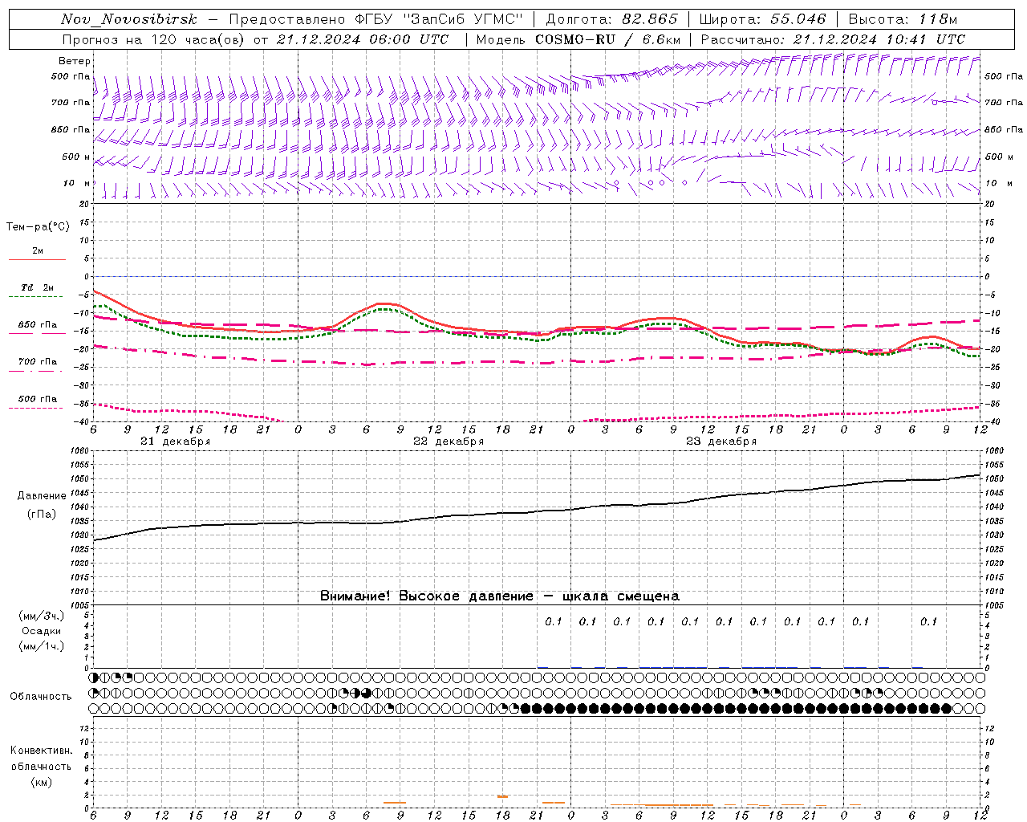Screen dimensions: 1027x822
Task: Click the (км) convective cloud unit label
Action: tap(41, 782)
